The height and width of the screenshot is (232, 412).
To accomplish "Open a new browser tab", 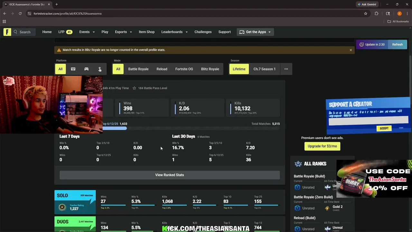I will pos(57,5).
